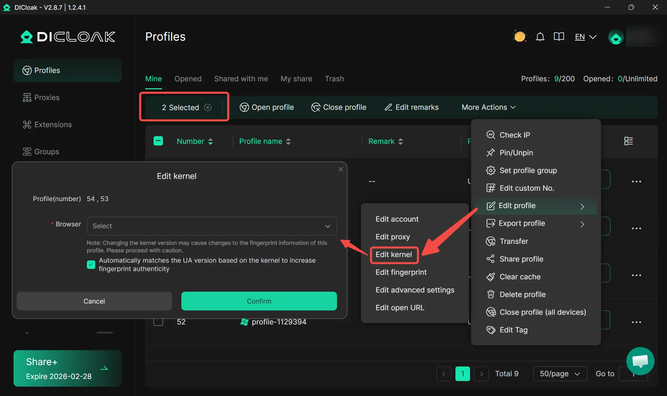Close the Edit kernel dialog
667x396 pixels.
[x=340, y=169]
